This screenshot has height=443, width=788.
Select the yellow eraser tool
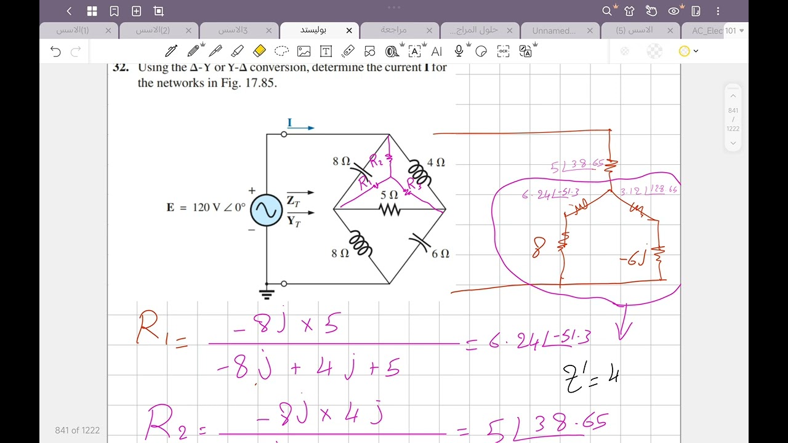coord(259,51)
